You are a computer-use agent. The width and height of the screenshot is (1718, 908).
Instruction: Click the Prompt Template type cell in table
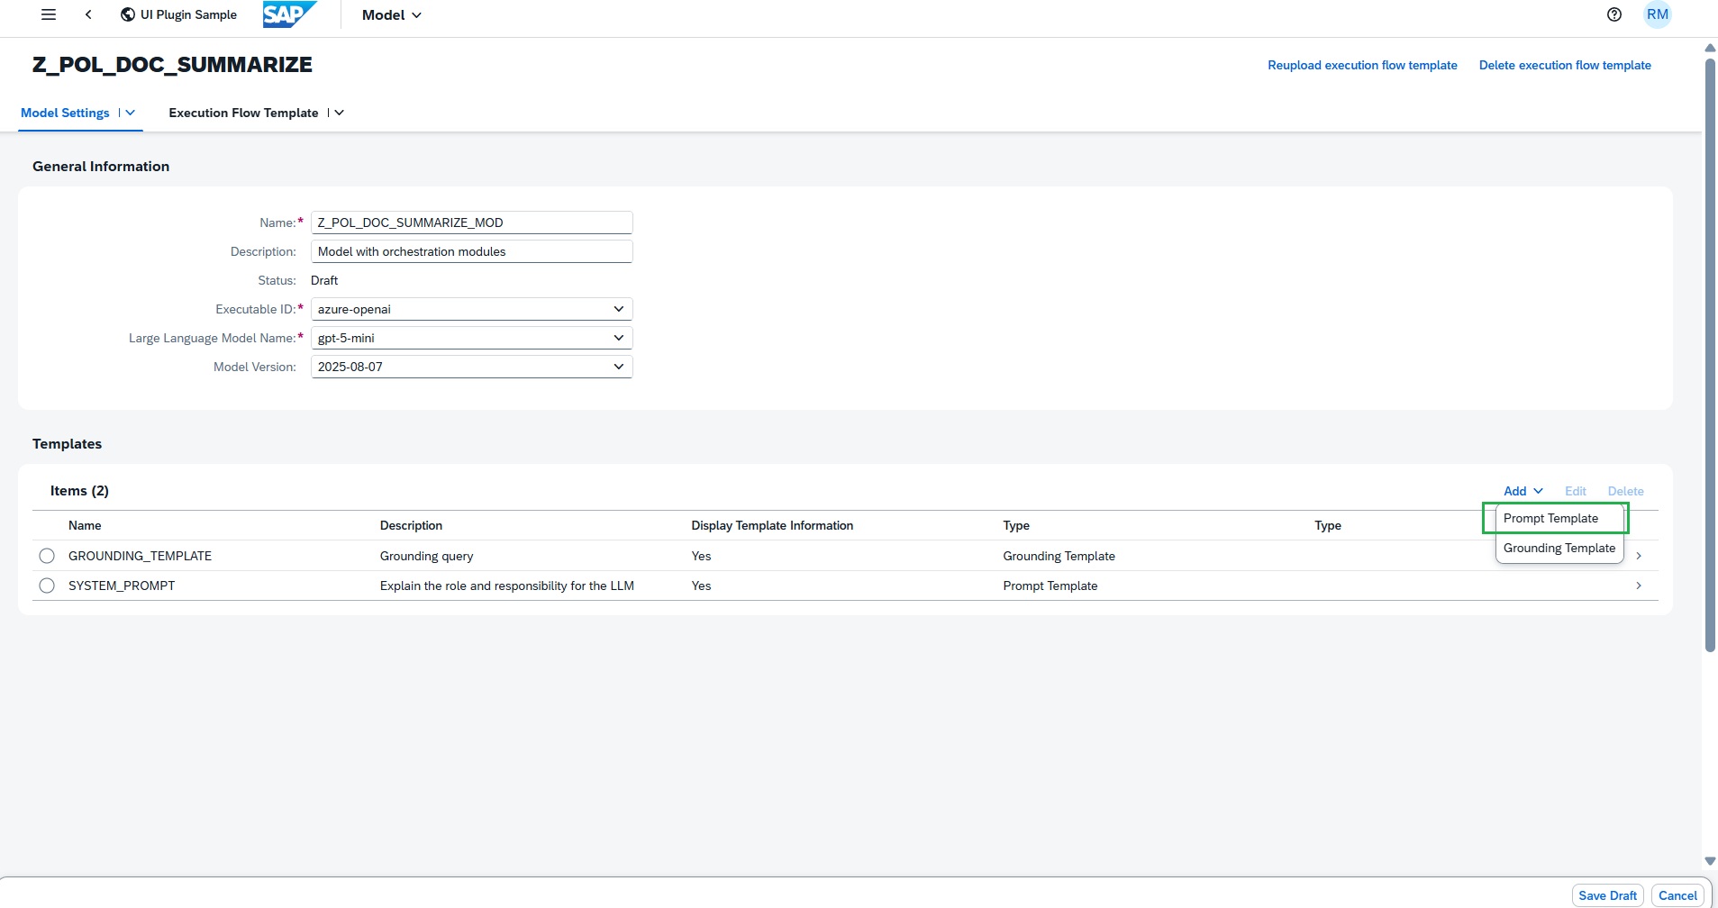(x=1050, y=586)
